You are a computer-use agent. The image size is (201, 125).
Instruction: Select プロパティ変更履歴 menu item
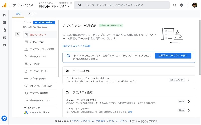click(40, 93)
